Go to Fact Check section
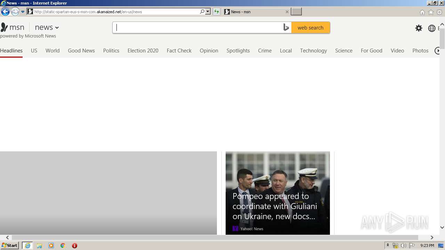 pos(179,51)
